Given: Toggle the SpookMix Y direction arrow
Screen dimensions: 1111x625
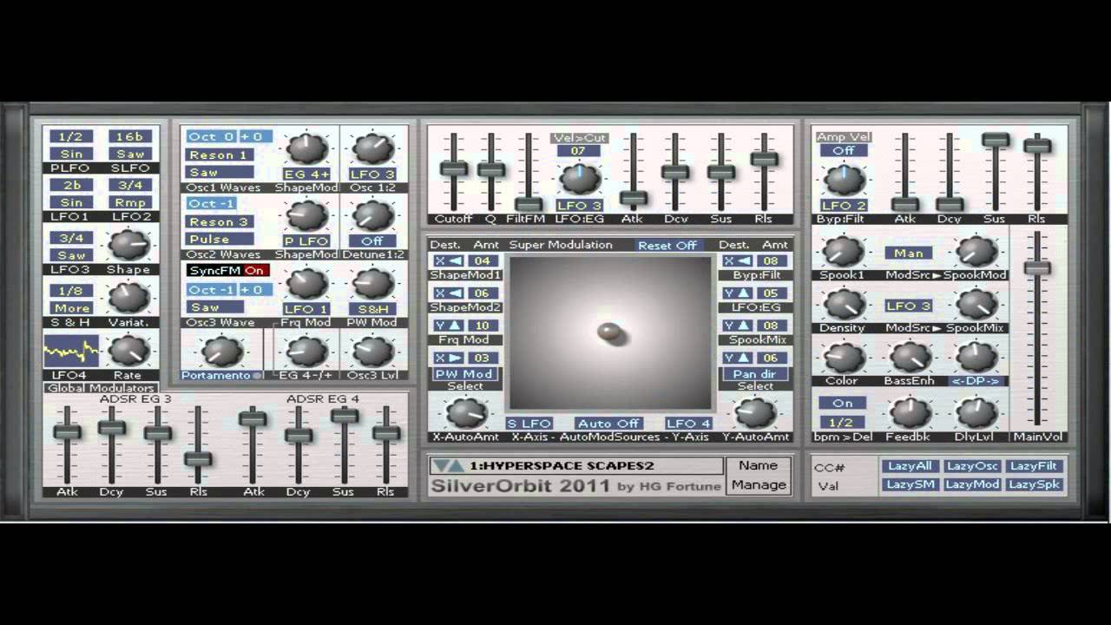Looking at the screenshot, I should pos(739,326).
